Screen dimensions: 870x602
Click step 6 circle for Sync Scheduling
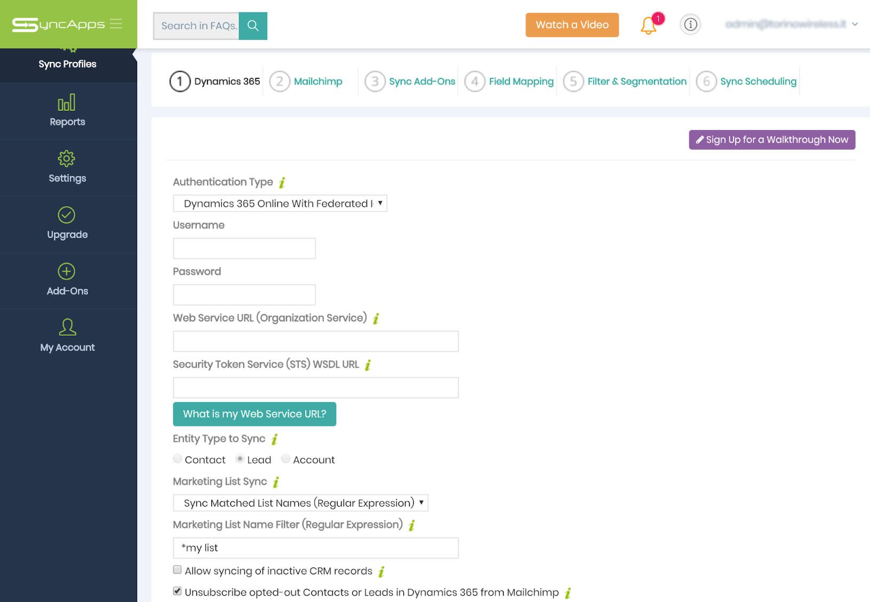coord(706,82)
